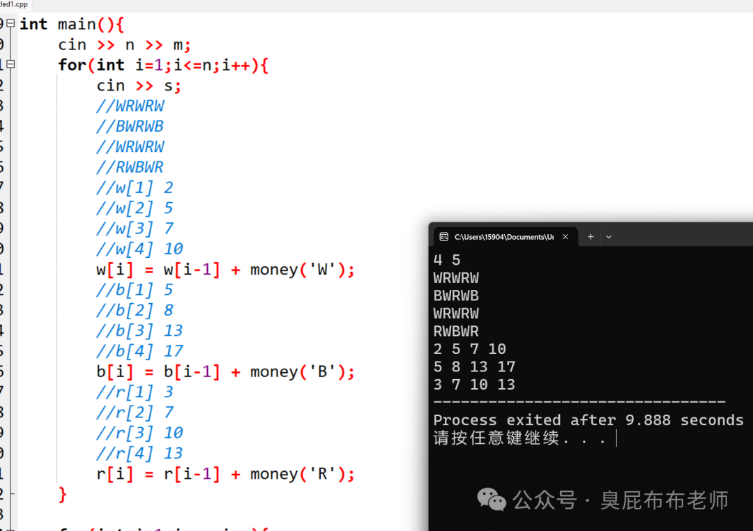Click the line 'cin >> n >> m;'

(124, 45)
